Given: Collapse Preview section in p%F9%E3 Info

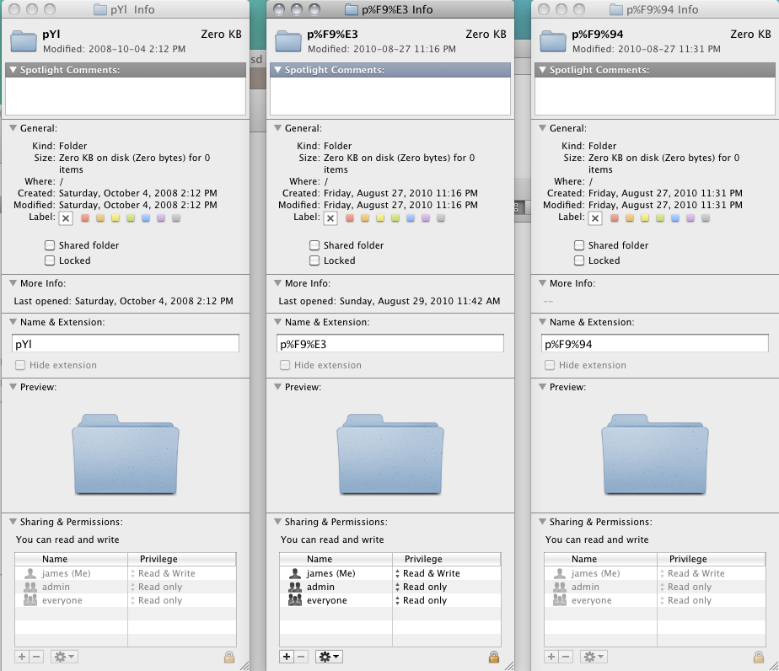Looking at the screenshot, I should pyautogui.click(x=277, y=387).
